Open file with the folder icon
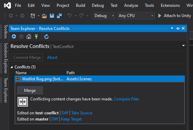The height and width of the screenshot is (130, 193). 44,16
